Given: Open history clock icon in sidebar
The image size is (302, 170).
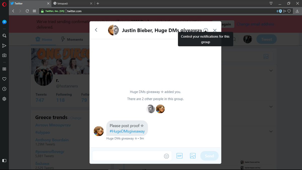Looking at the screenshot, I should (x=4, y=89).
